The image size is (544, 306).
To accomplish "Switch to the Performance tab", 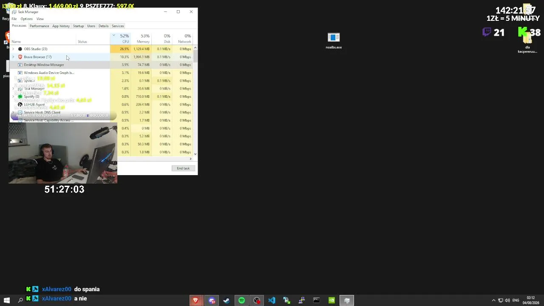I will pos(39,26).
